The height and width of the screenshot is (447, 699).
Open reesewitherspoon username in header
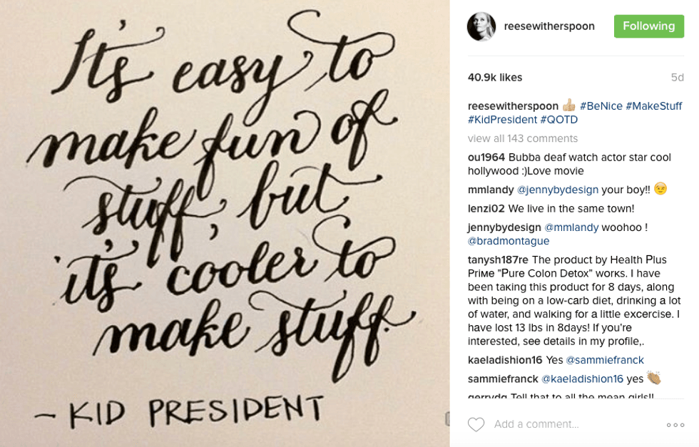pyautogui.click(x=549, y=26)
